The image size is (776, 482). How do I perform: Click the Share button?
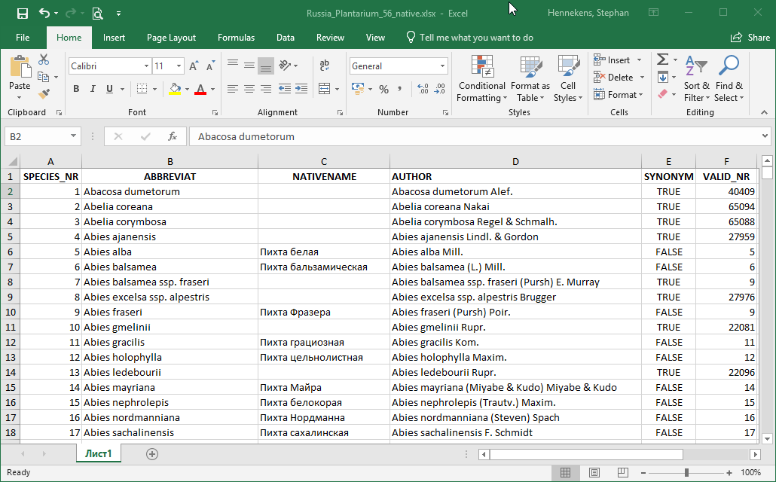[x=750, y=38]
